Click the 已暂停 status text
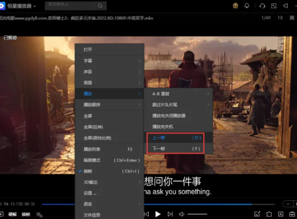Viewport: 297px width, 219px height. (x=10, y=38)
